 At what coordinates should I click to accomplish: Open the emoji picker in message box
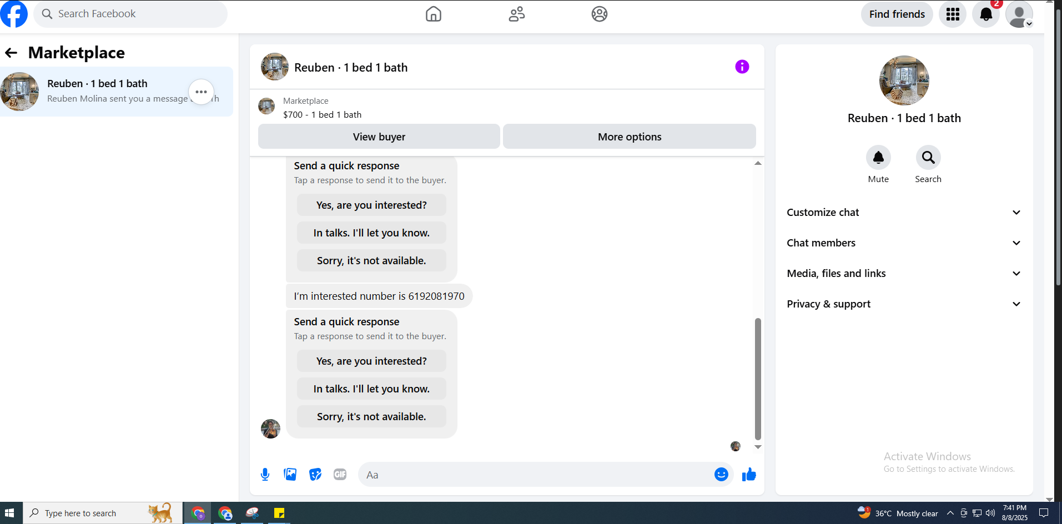coord(721,474)
